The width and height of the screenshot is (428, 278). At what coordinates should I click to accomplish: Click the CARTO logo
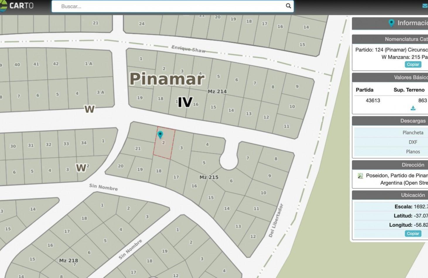(x=17, y=6)
